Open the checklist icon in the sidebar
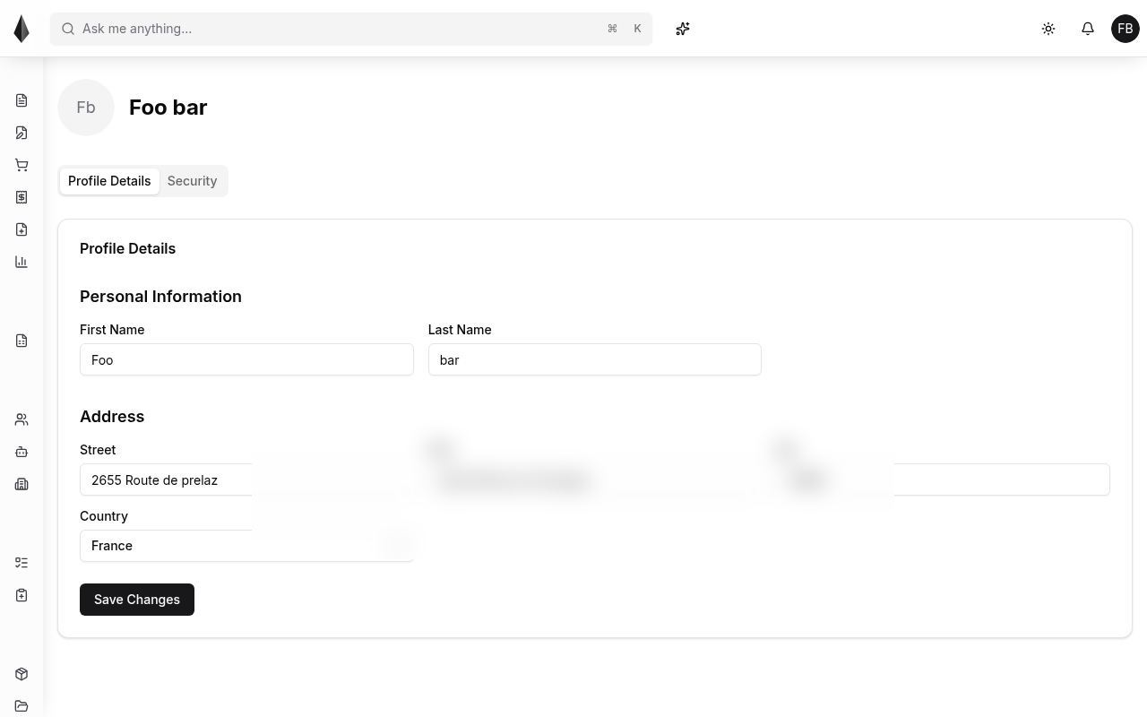Viewport: 1147px width, 717px height. pos(22,563)
